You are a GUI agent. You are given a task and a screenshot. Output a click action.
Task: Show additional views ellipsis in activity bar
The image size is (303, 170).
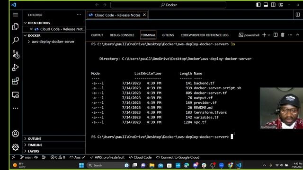16,108
